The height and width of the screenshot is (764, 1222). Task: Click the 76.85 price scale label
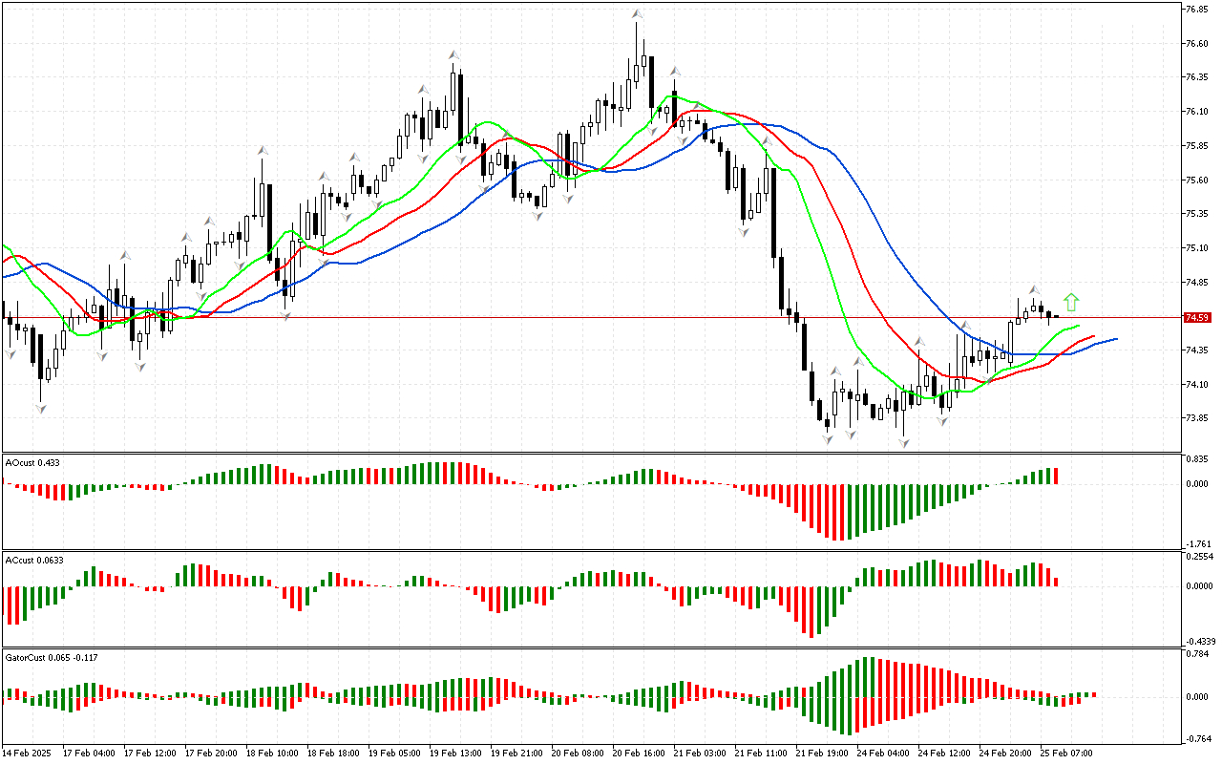click(1197, 10)
